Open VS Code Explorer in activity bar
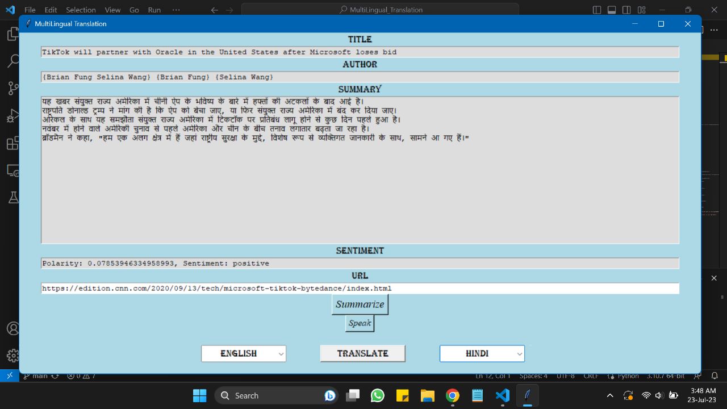Image resolution: width=727 pixels, height=409 pixels. point(12,34)
